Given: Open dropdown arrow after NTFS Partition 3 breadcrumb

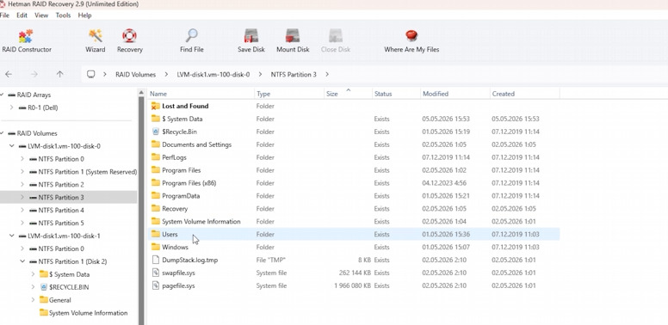Looking at the screenshot, I should 327,74.
